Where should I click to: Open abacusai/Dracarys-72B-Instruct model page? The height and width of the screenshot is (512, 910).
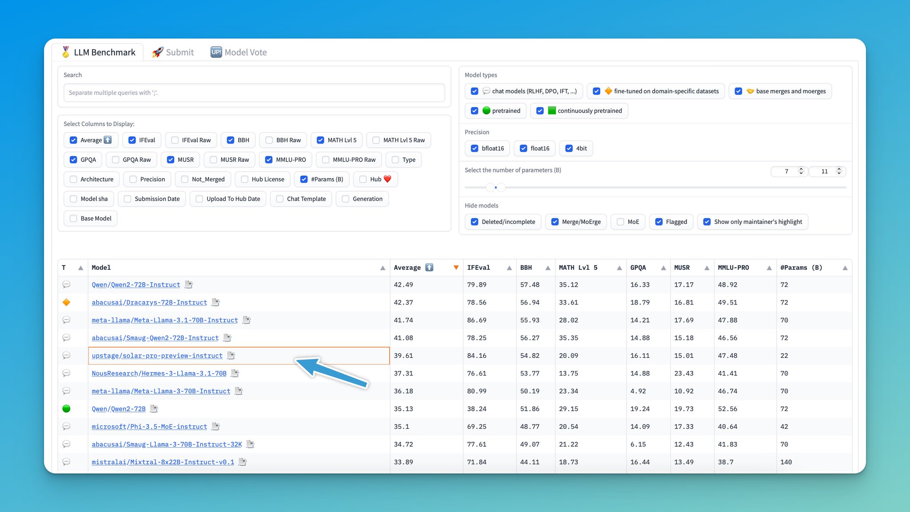pos(149,303)
